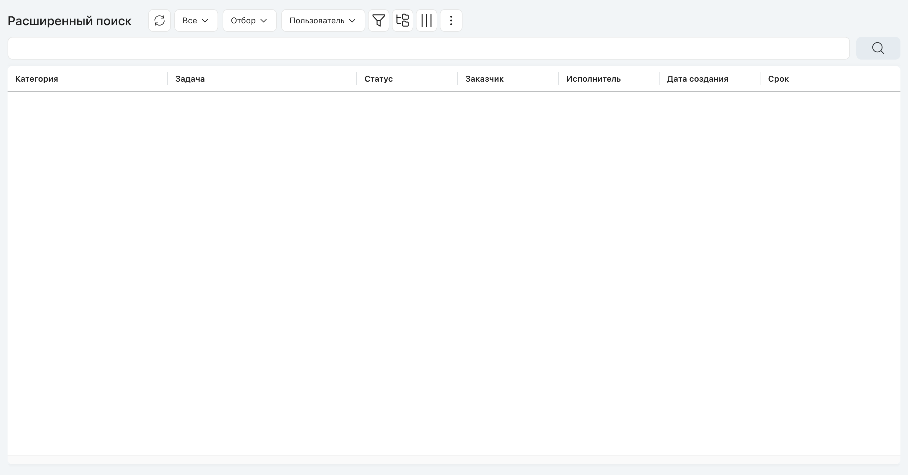The width and height of the screenshot is (908, 475).
Task: Click the magnifier search button
Action: pyautogui.click(x=878, y=48)
